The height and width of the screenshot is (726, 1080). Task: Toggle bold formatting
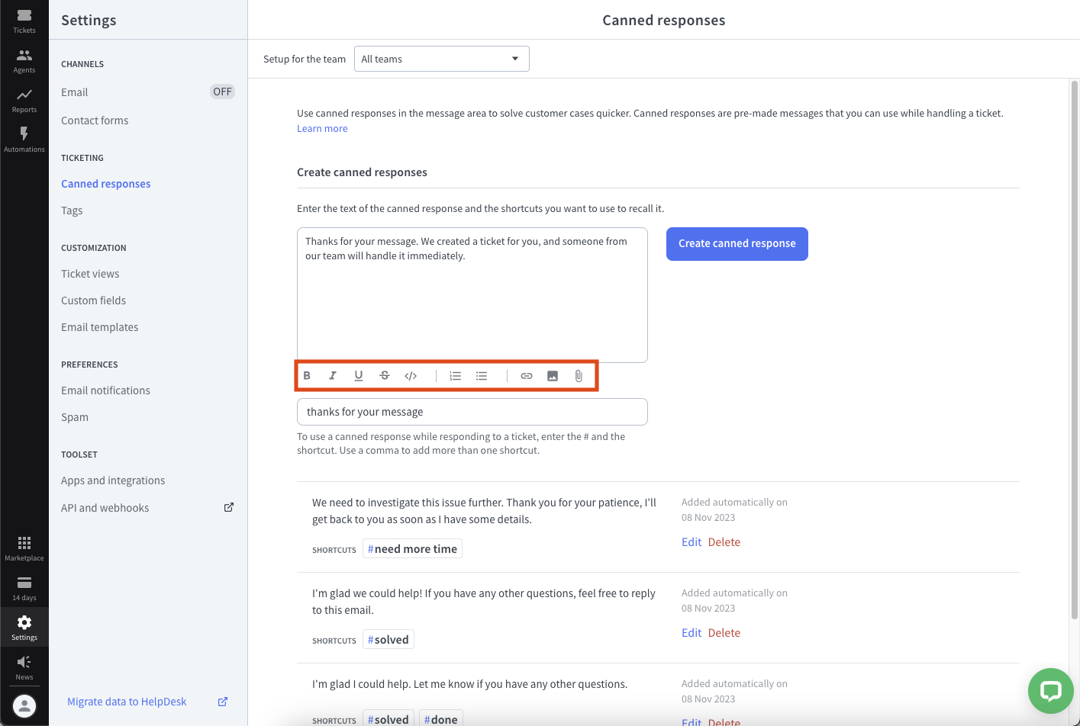(307, 375)
